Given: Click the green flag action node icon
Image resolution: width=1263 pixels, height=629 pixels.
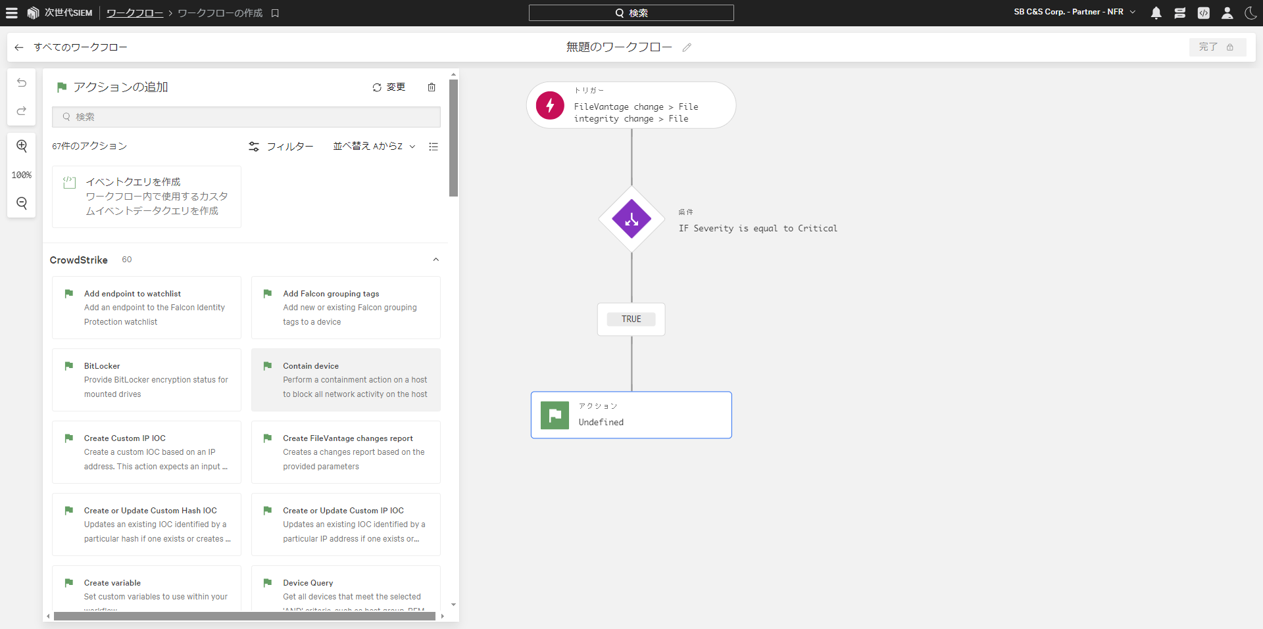Looking at the screenshot, I should click(x=555, y=415).
